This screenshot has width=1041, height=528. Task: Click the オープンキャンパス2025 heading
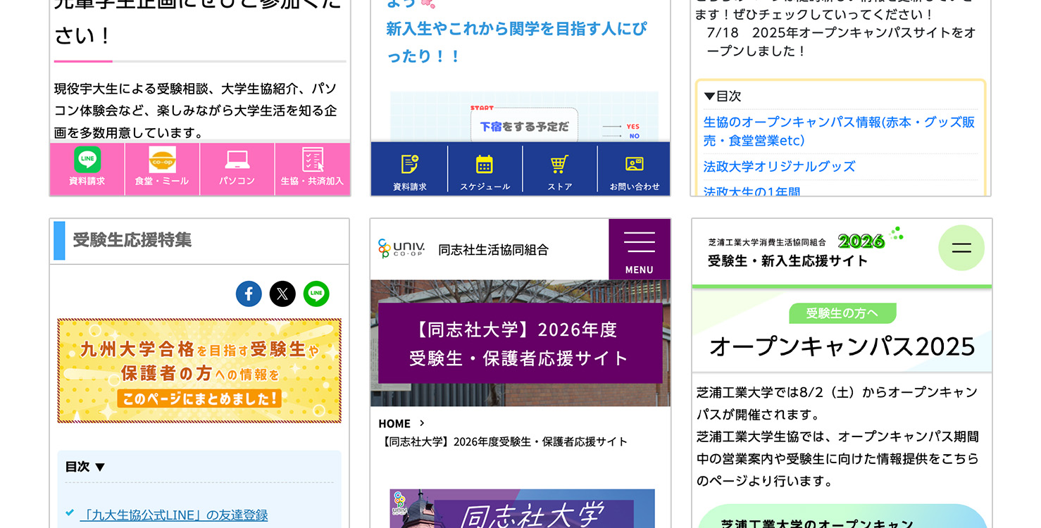click(x=842, y=346)
